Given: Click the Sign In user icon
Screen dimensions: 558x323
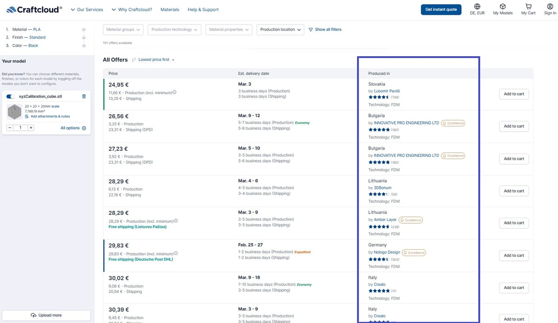Looking at the screenshot, I should point(550,6).
